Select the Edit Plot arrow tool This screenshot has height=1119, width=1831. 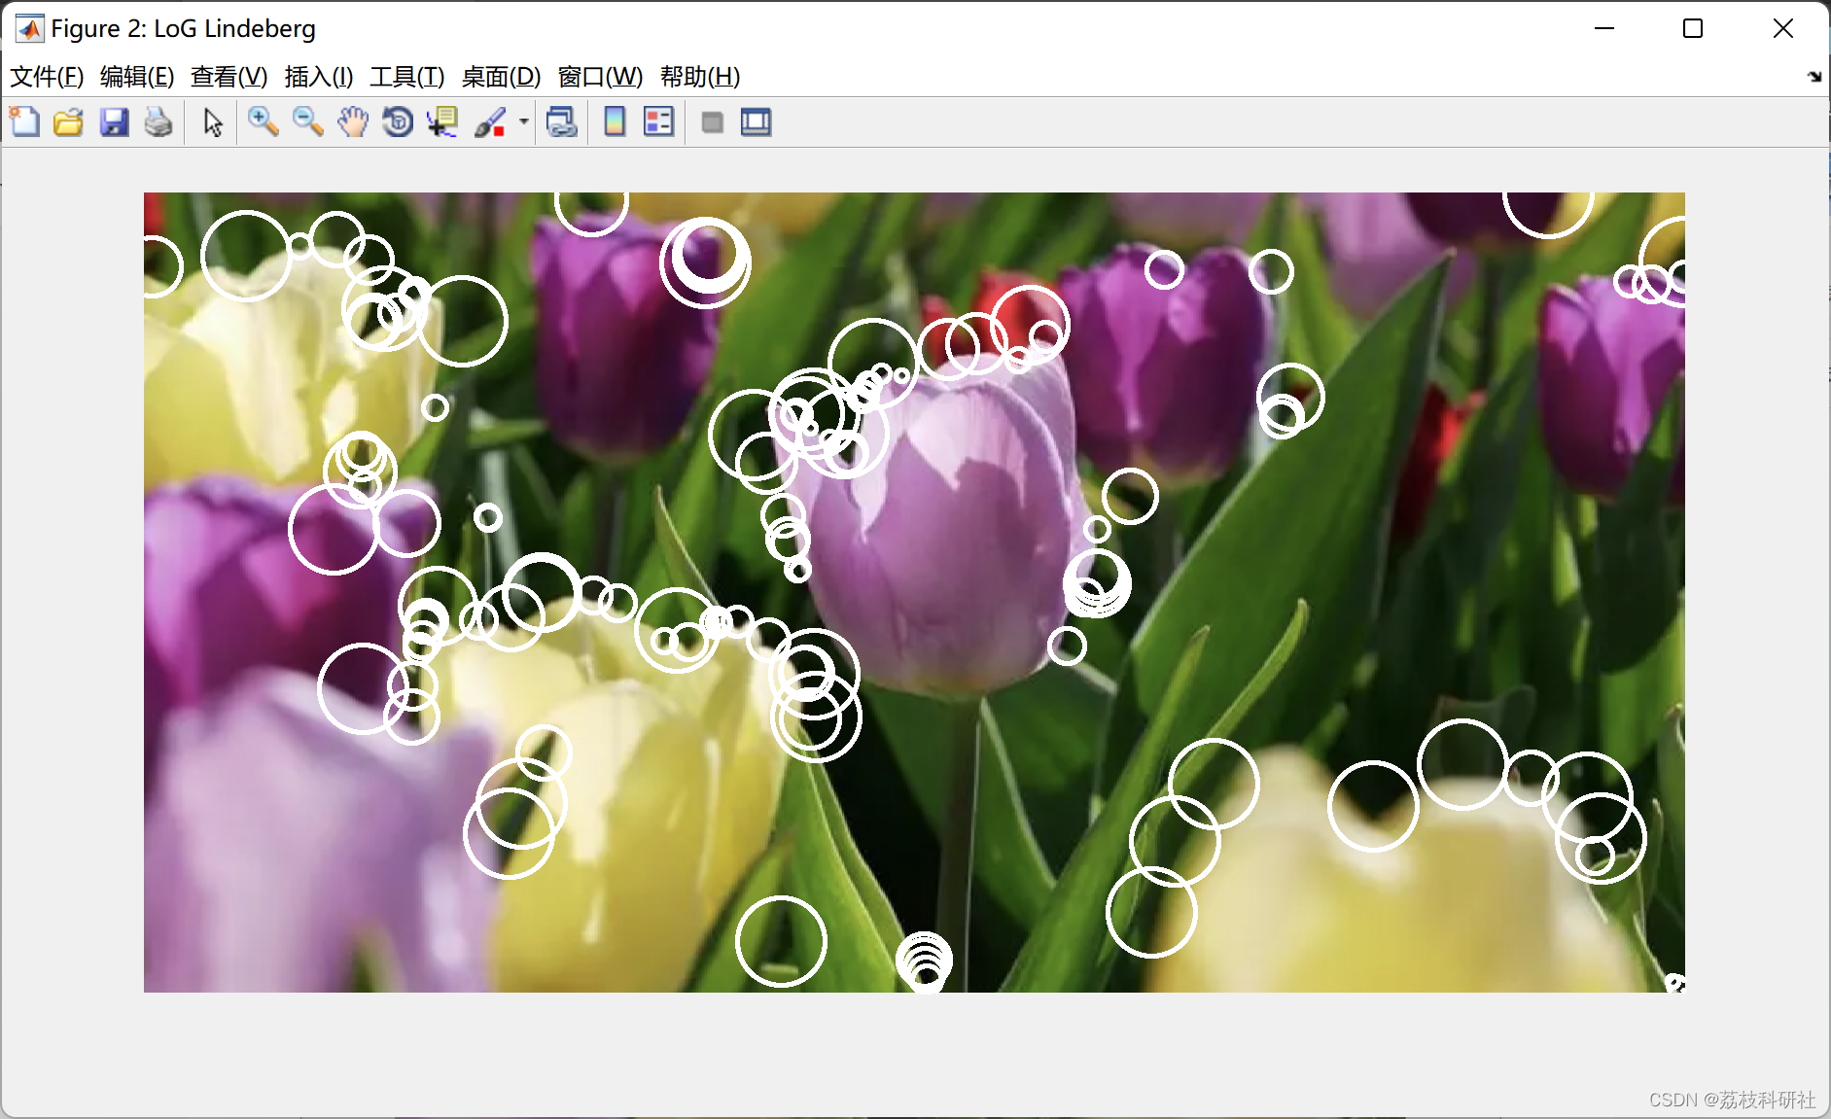213,122
